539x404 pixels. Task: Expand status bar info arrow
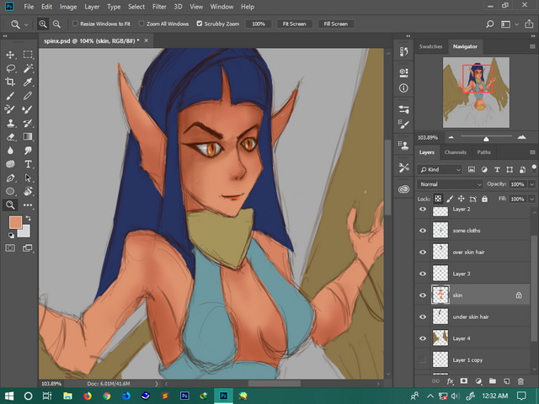tap(157, 384)
